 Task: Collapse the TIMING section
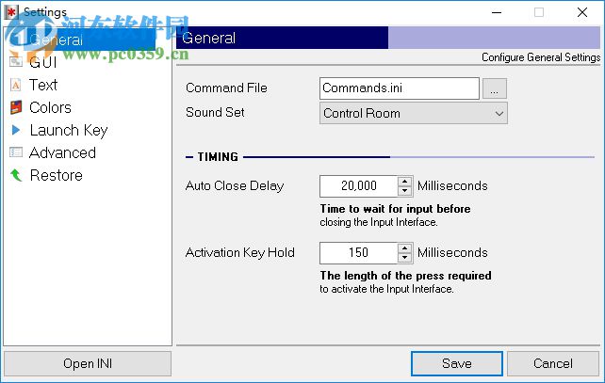pos(189,157)
